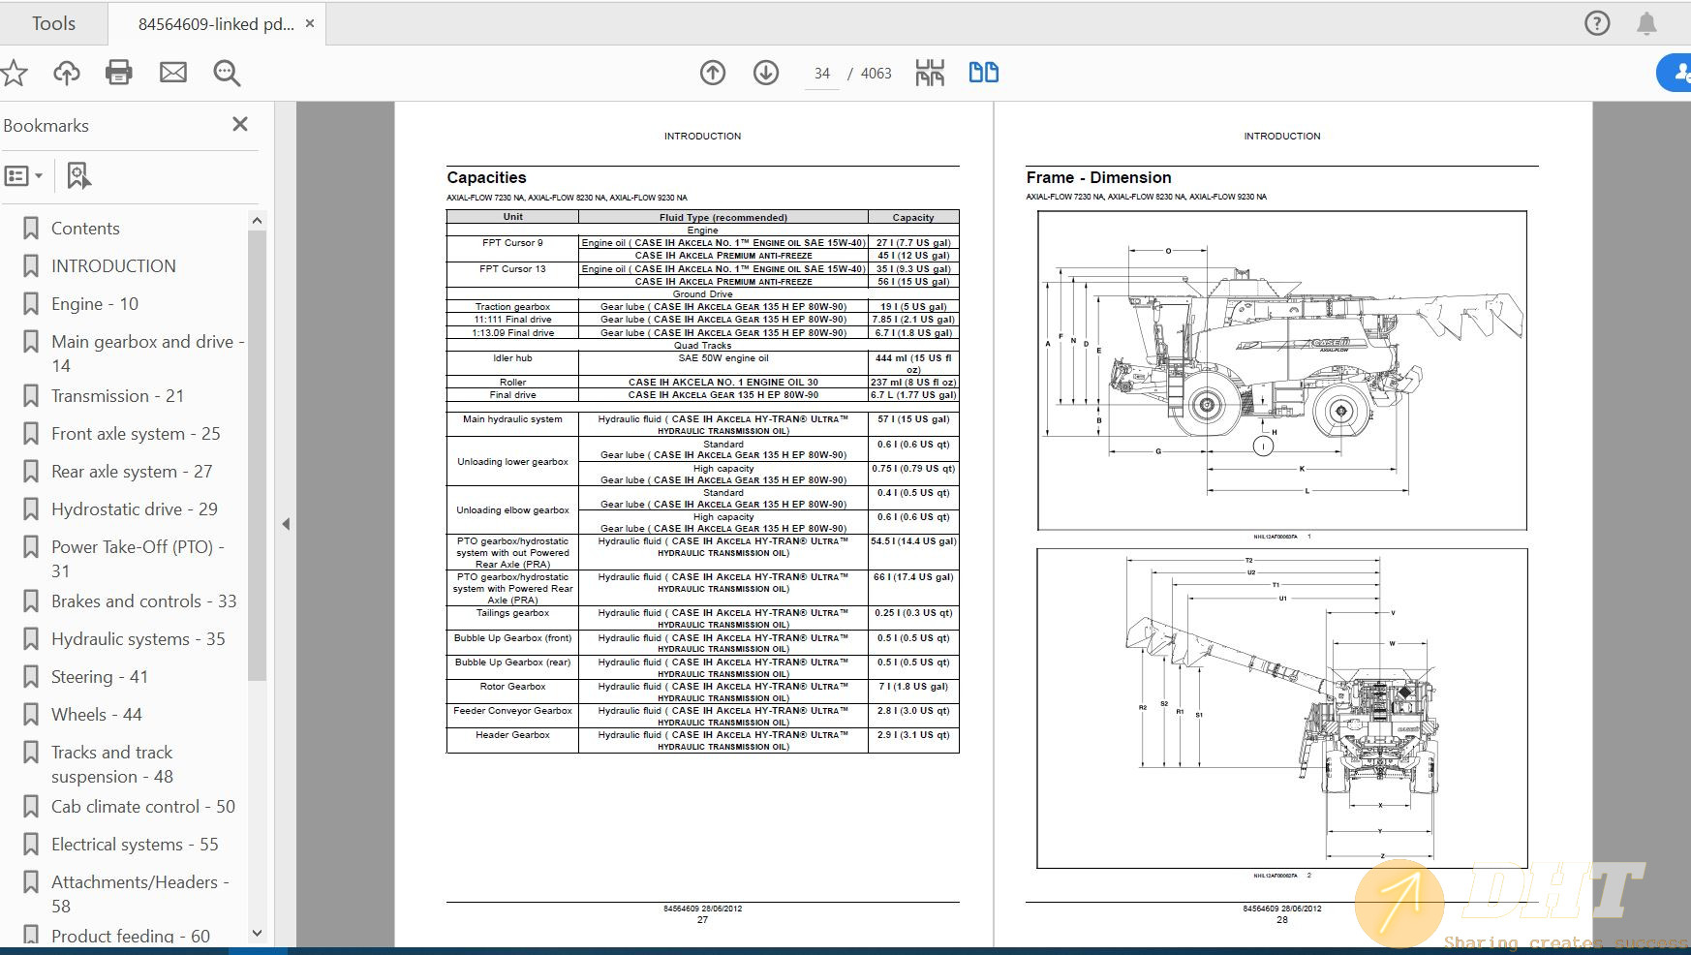This screenshot has height=955, width=1691.
Task: Click the Capacities heading on page 27
Action: (486, 177)
